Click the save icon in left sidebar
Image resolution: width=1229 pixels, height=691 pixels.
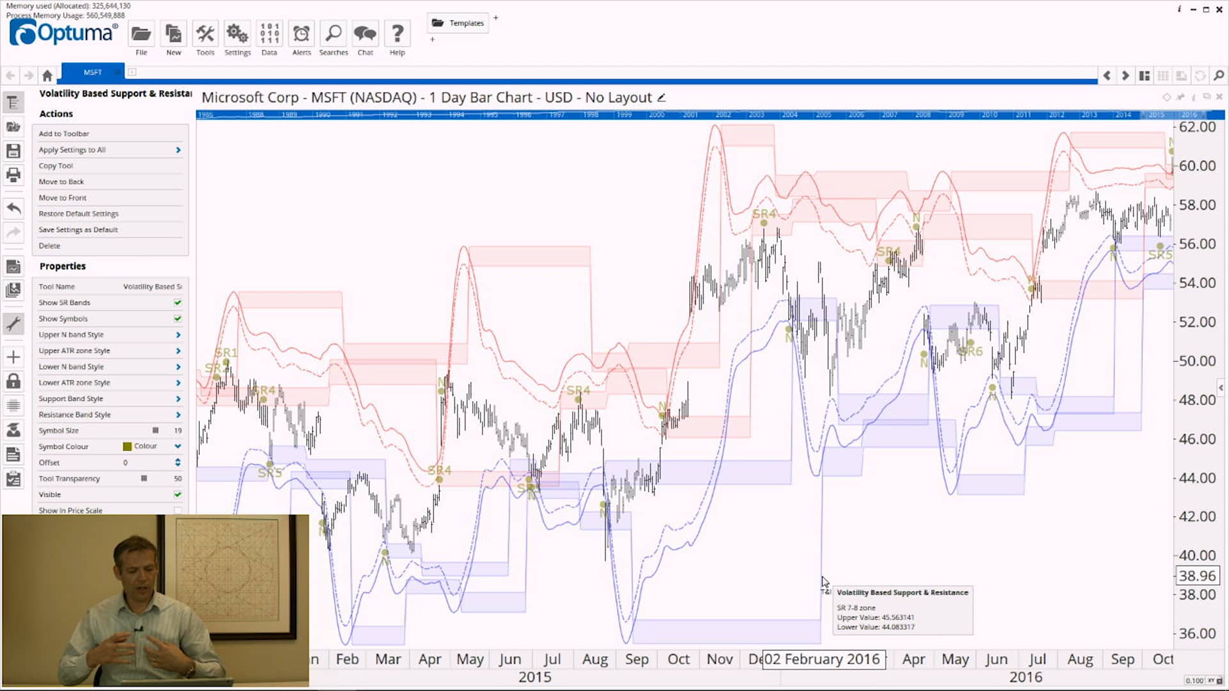tap(13, 151)
